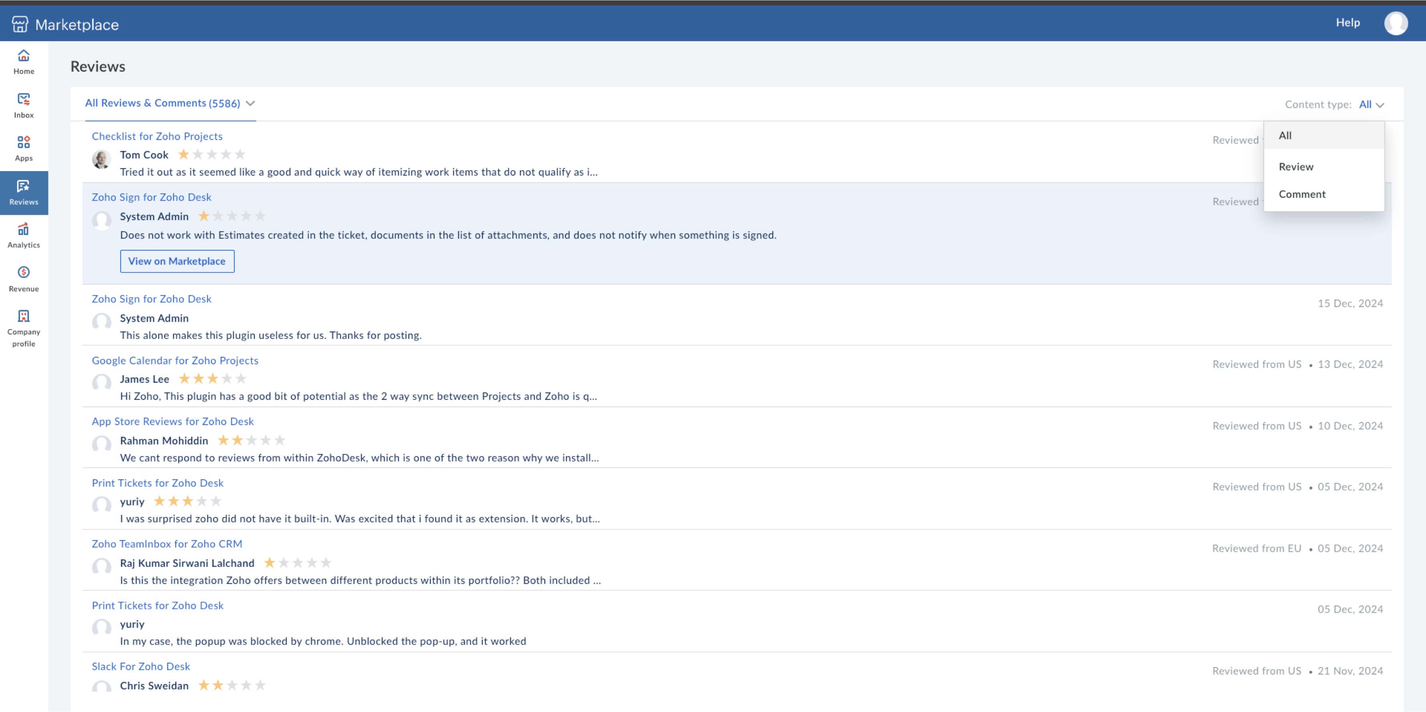Collapse the Content type All dropdown
1426x712 pixels.
click(1371, 105)
